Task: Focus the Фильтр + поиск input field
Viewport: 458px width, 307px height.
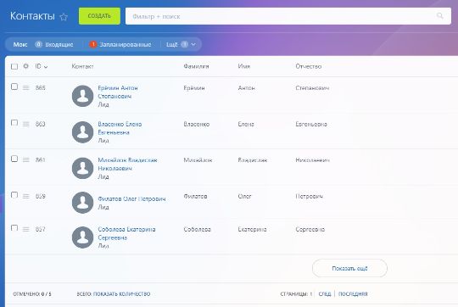Action: point(281,16)
